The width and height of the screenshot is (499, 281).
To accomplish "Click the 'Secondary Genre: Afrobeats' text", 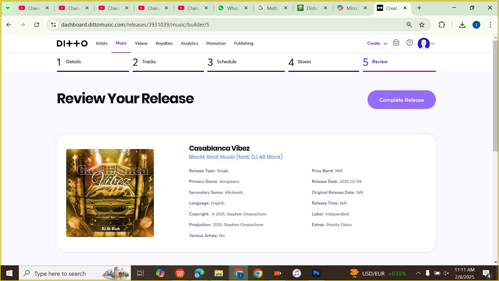I will click(x=216, y=192).
